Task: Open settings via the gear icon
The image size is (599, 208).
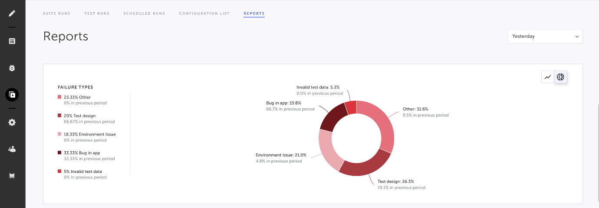Action: click(x=12, y=123)
